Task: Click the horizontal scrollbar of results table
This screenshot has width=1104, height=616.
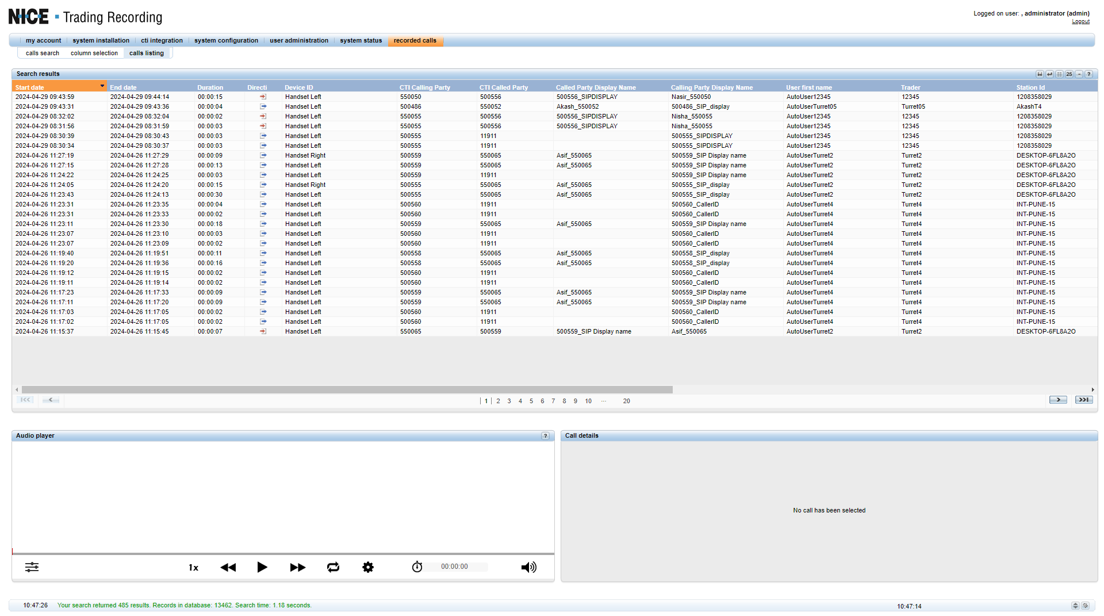Action: coord(347,390)
